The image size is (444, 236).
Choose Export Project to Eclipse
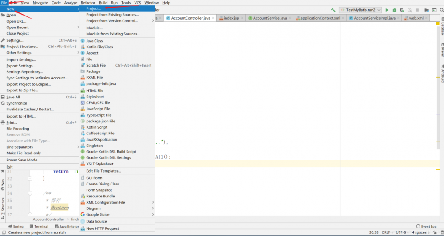coord(40,84)
